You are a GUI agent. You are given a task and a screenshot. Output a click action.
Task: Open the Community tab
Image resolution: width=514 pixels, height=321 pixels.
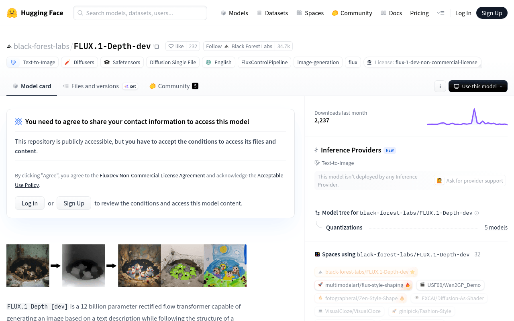point(174,86)
